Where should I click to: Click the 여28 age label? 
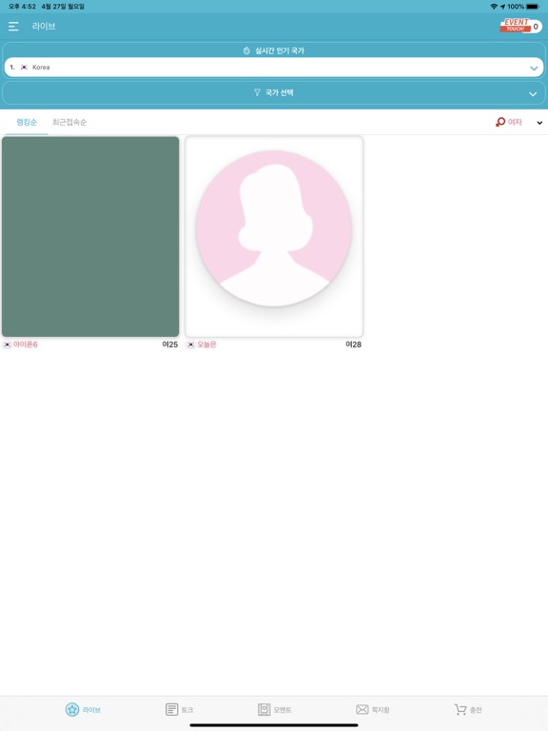[354, 345]
